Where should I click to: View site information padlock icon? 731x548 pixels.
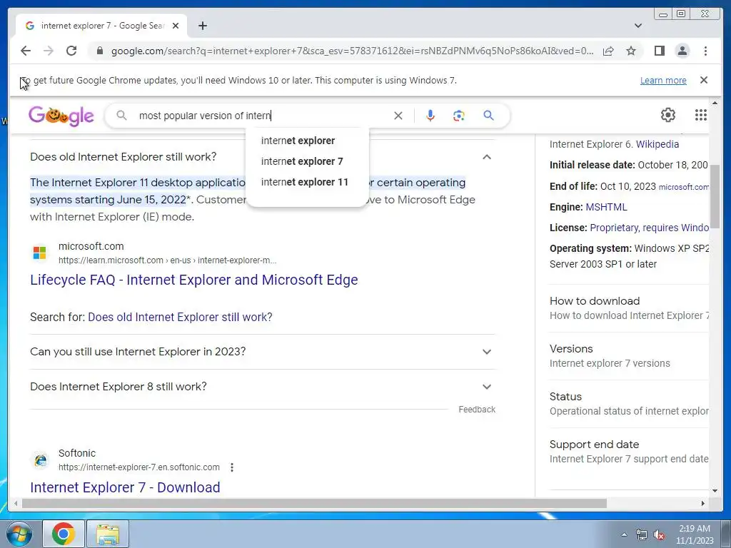click(x=99, y=51)
